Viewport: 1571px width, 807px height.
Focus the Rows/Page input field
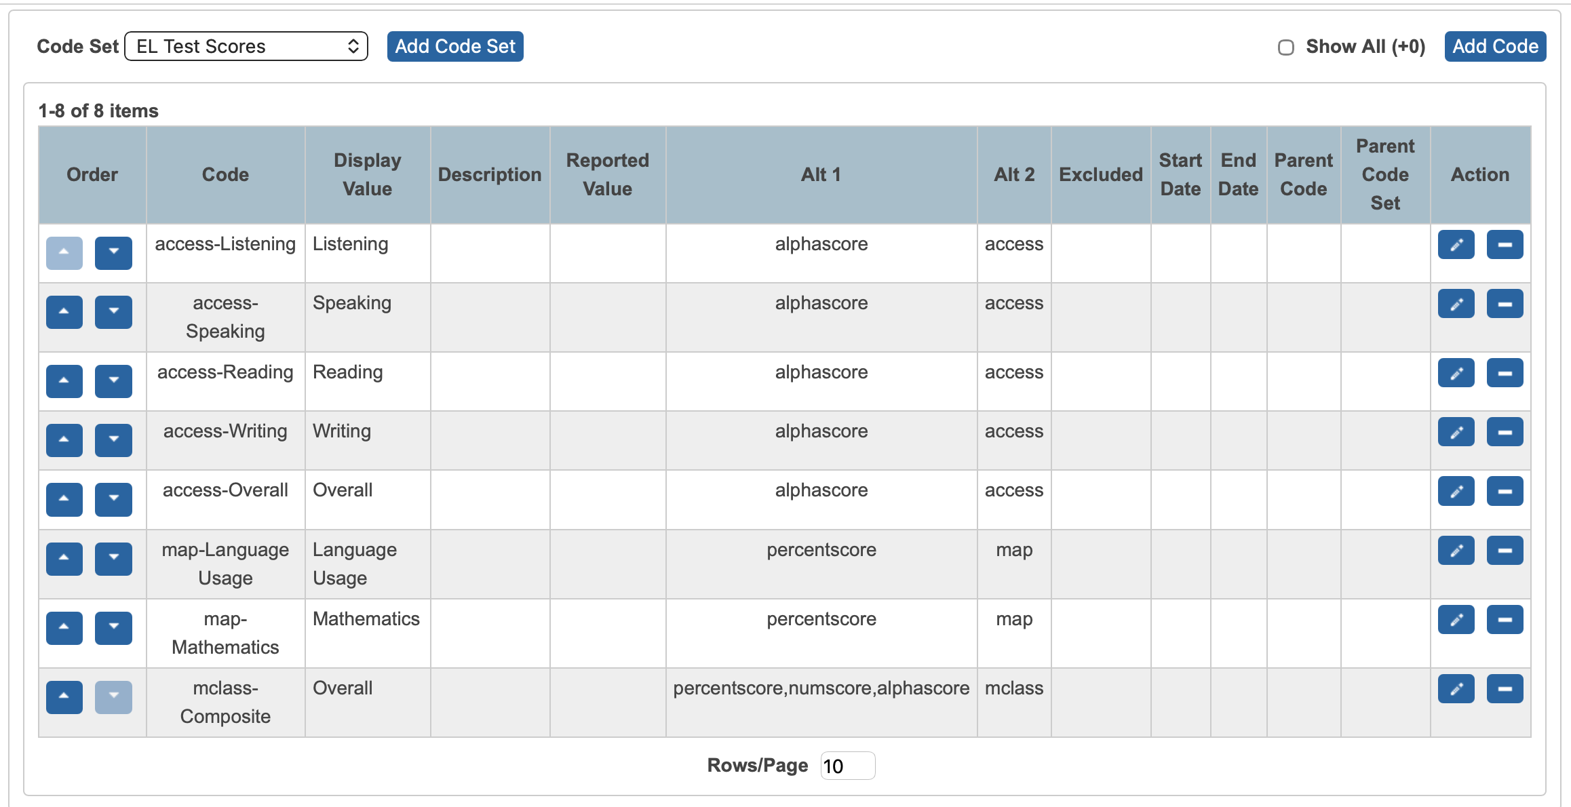848,766
